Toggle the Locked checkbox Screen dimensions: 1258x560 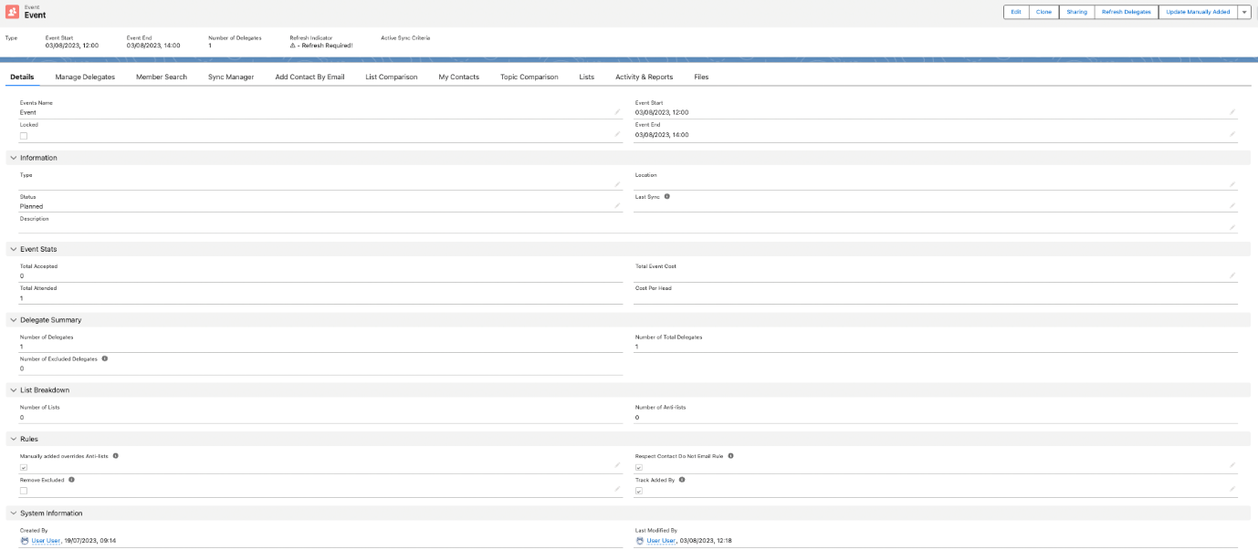pyautogui.click(x=24, y=135)
